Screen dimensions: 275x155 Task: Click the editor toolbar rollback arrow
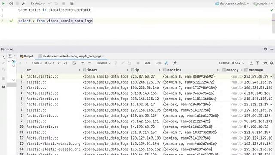[56, 3]
